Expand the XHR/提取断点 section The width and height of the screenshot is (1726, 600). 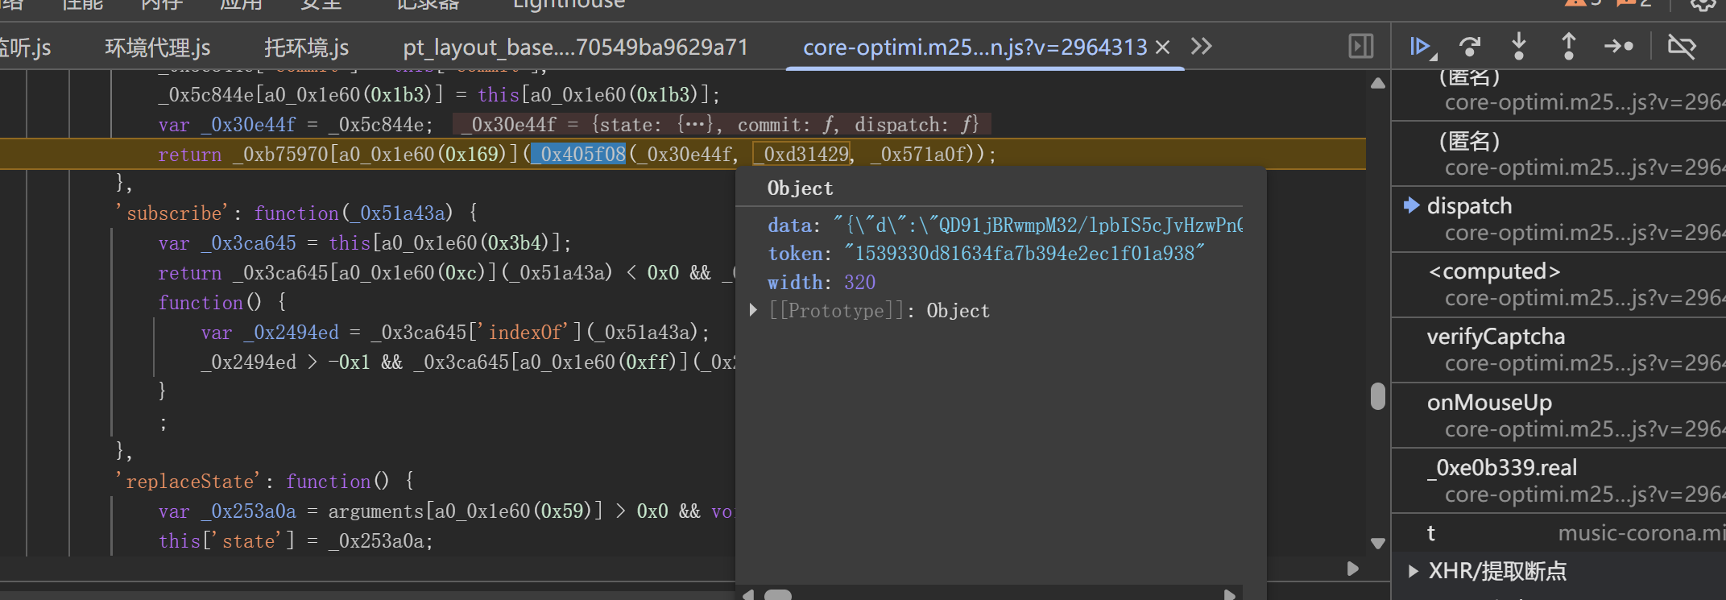point(1413,571)
